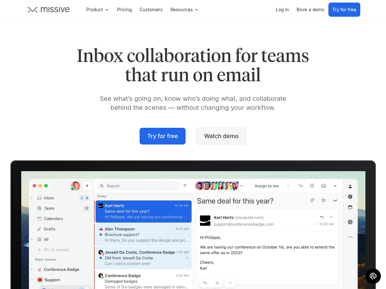Star the 'Same deal for this year?' conversation
386x289 pixels.
pos(324,200)
